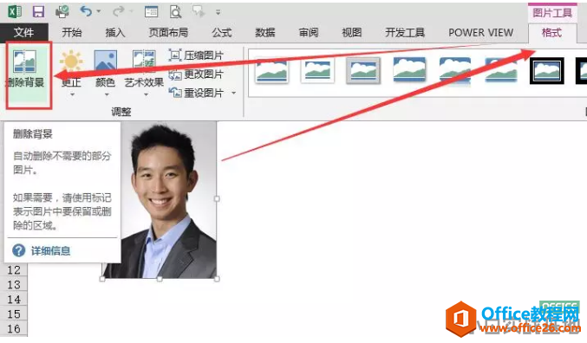This screenshot has width=587, height=343.
Task: Switch to the 插入 tab
Action: (115, 33)
